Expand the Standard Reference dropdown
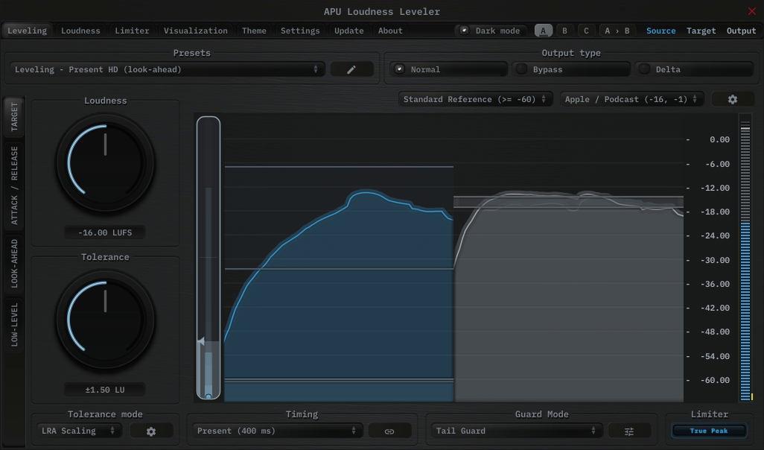The width and height of the screenshot is (764, 450). (475, 99)
